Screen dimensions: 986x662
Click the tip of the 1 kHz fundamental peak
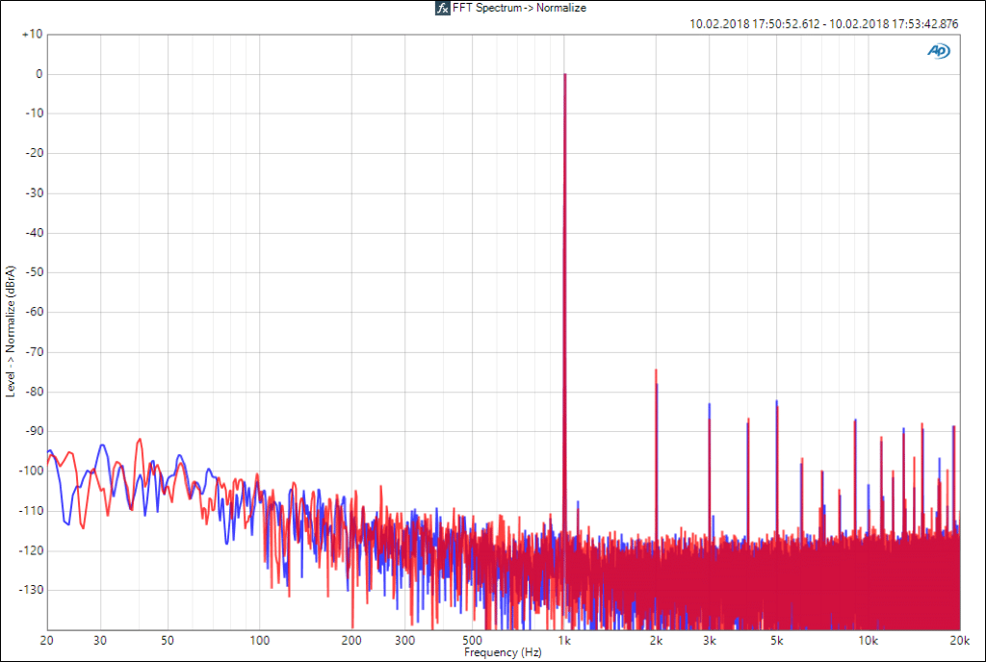coord(565,75)
